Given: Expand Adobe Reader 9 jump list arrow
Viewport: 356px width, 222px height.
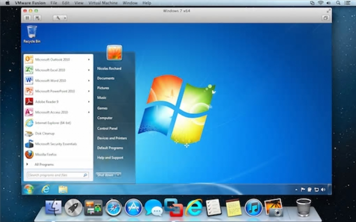Looking at the screenshot, I should click(x=89, y=102).
